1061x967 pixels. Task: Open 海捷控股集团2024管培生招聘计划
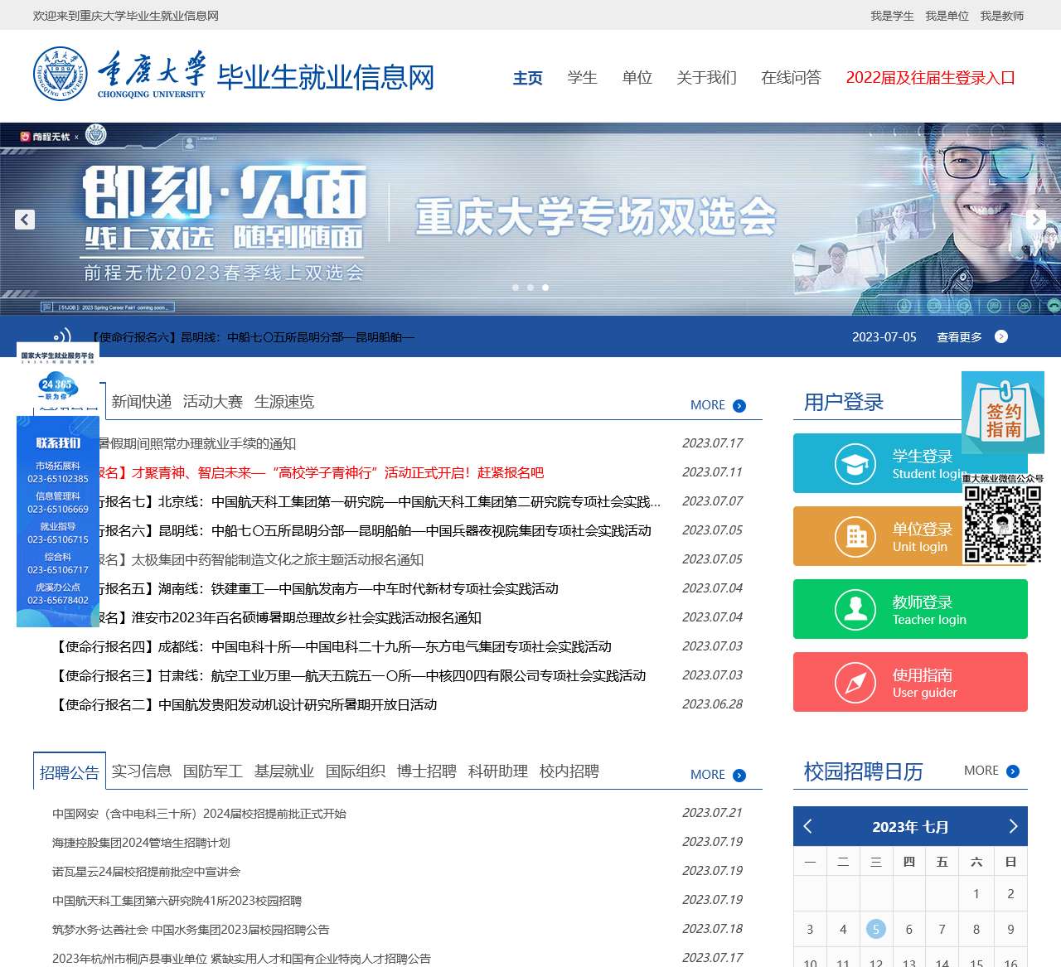tap(141, 843)
